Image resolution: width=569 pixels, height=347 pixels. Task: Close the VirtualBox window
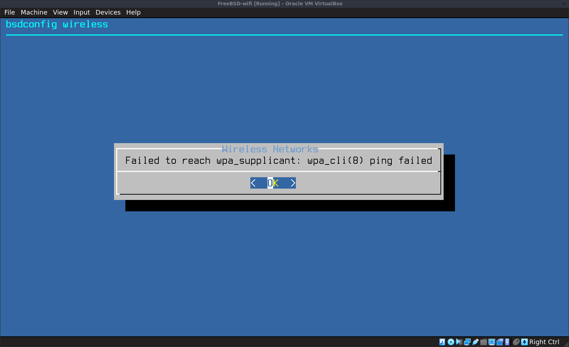click(563, 4)
